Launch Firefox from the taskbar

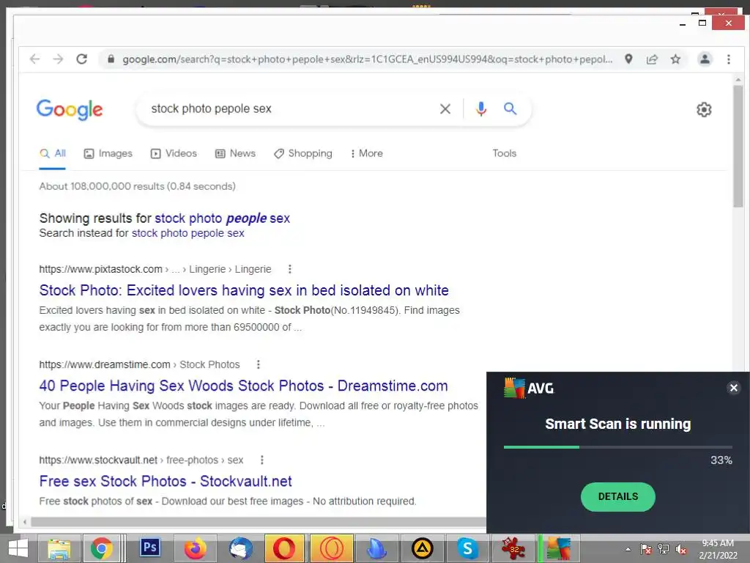point(195,548)
